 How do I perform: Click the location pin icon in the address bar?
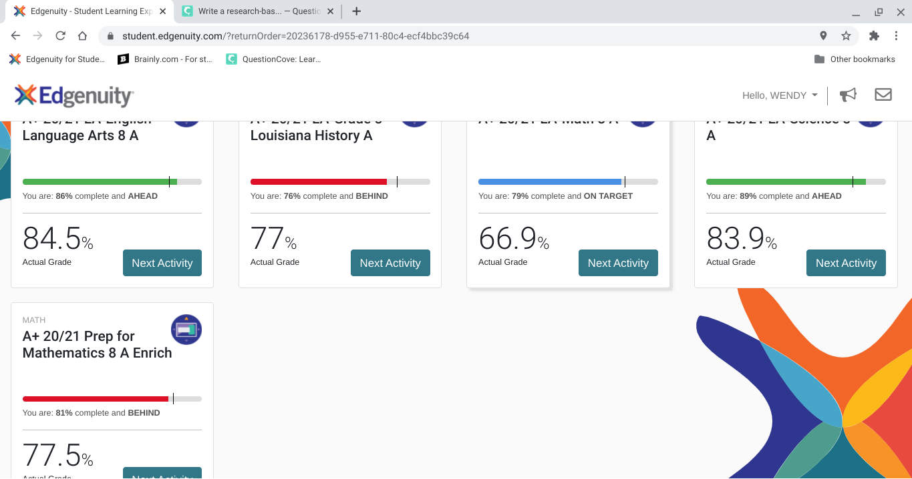(823, 36)
